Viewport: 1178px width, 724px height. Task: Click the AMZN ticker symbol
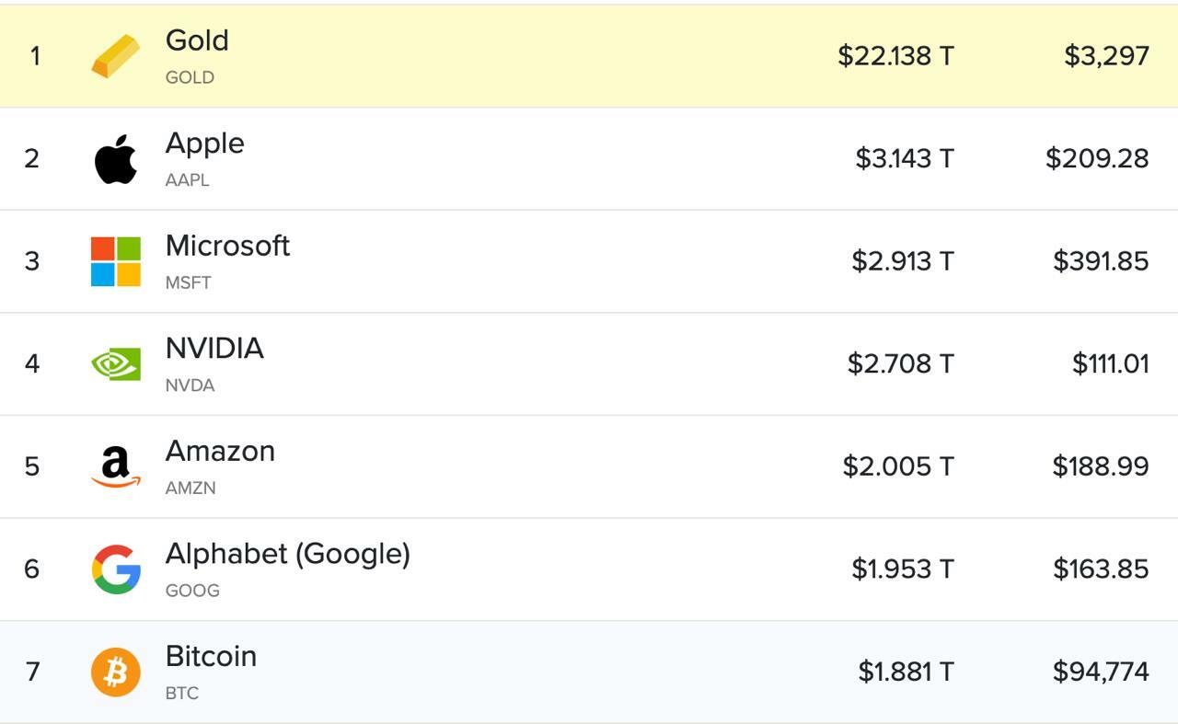(191, 488)
